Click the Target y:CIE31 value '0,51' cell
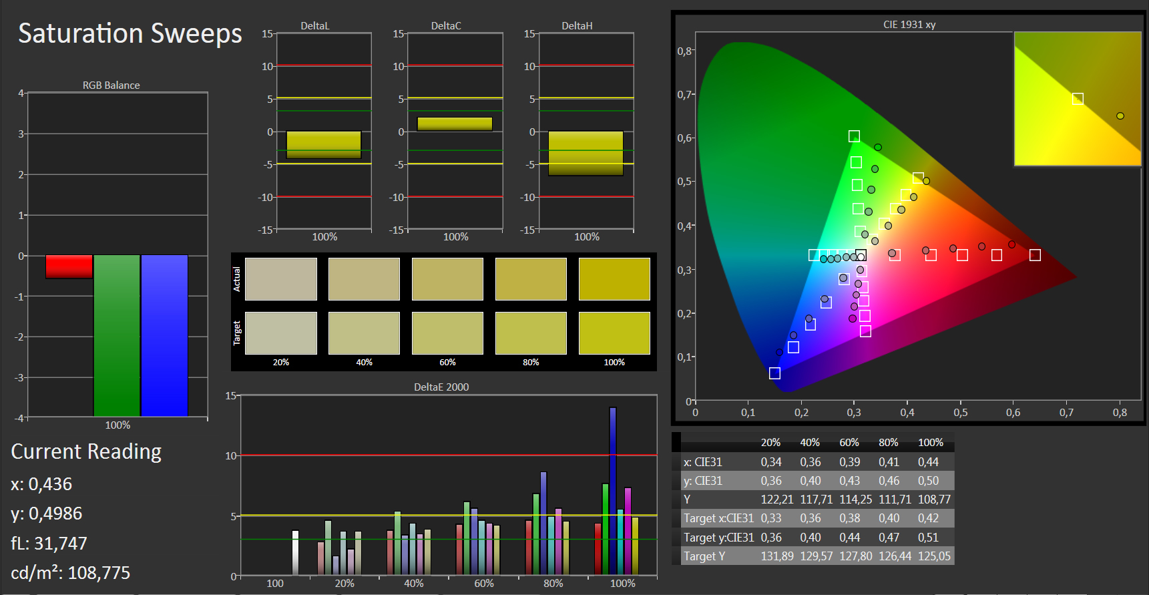This screenshot has height=595, width=1149. 928,538
